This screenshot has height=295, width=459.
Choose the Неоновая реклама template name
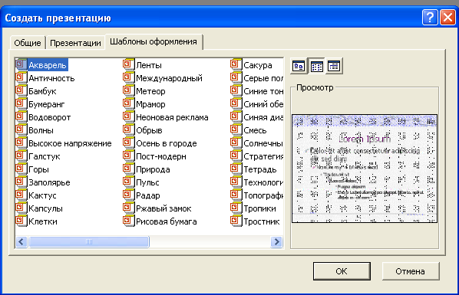pyautogui.click(x=172, y=117)
